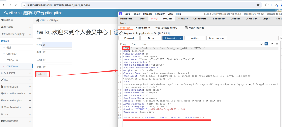Viewport: 282px width, 127px height.
Task: Click the icon beside Cross-Site Scripting
Action: tap(2, 34)
